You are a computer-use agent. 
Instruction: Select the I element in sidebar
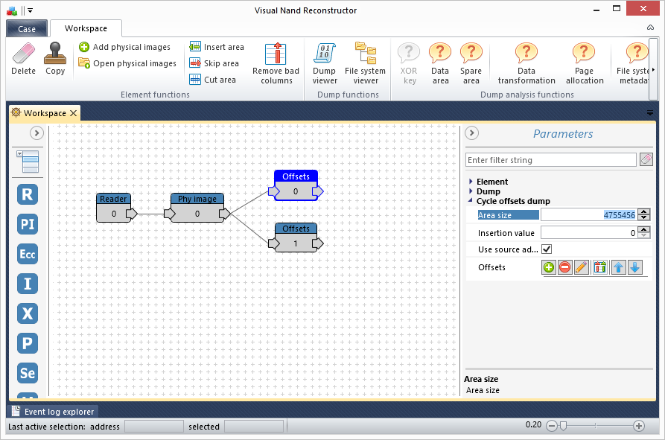(x=28, y=284)
